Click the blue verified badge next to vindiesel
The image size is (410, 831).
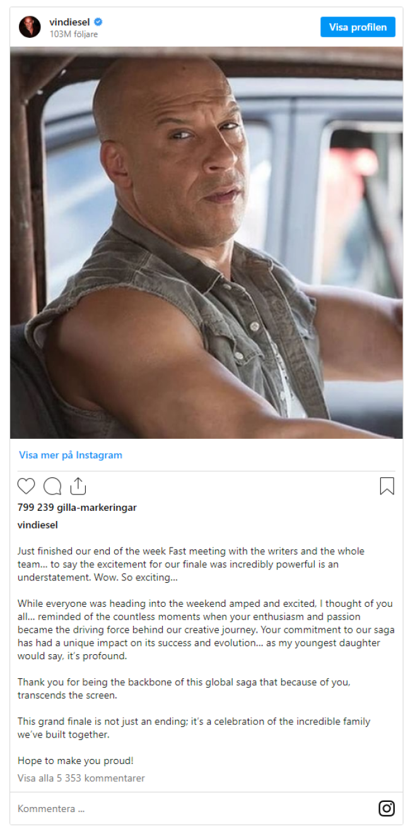[98, 22]
